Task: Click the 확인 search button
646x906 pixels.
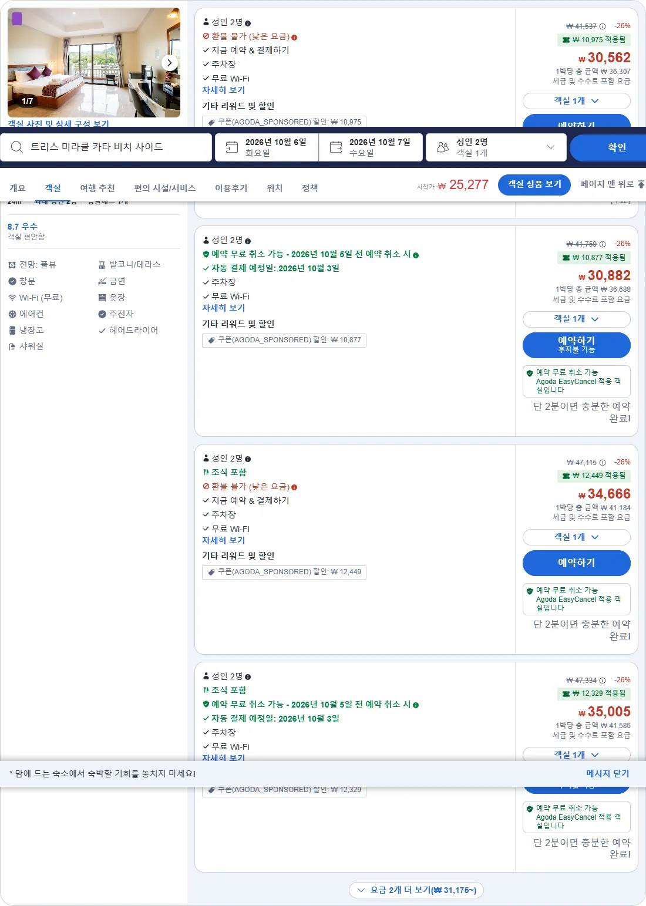Action: coord(608,147)
